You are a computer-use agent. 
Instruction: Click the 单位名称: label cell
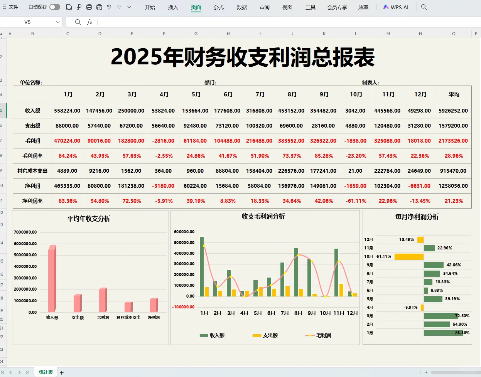(x=31, y=82)
